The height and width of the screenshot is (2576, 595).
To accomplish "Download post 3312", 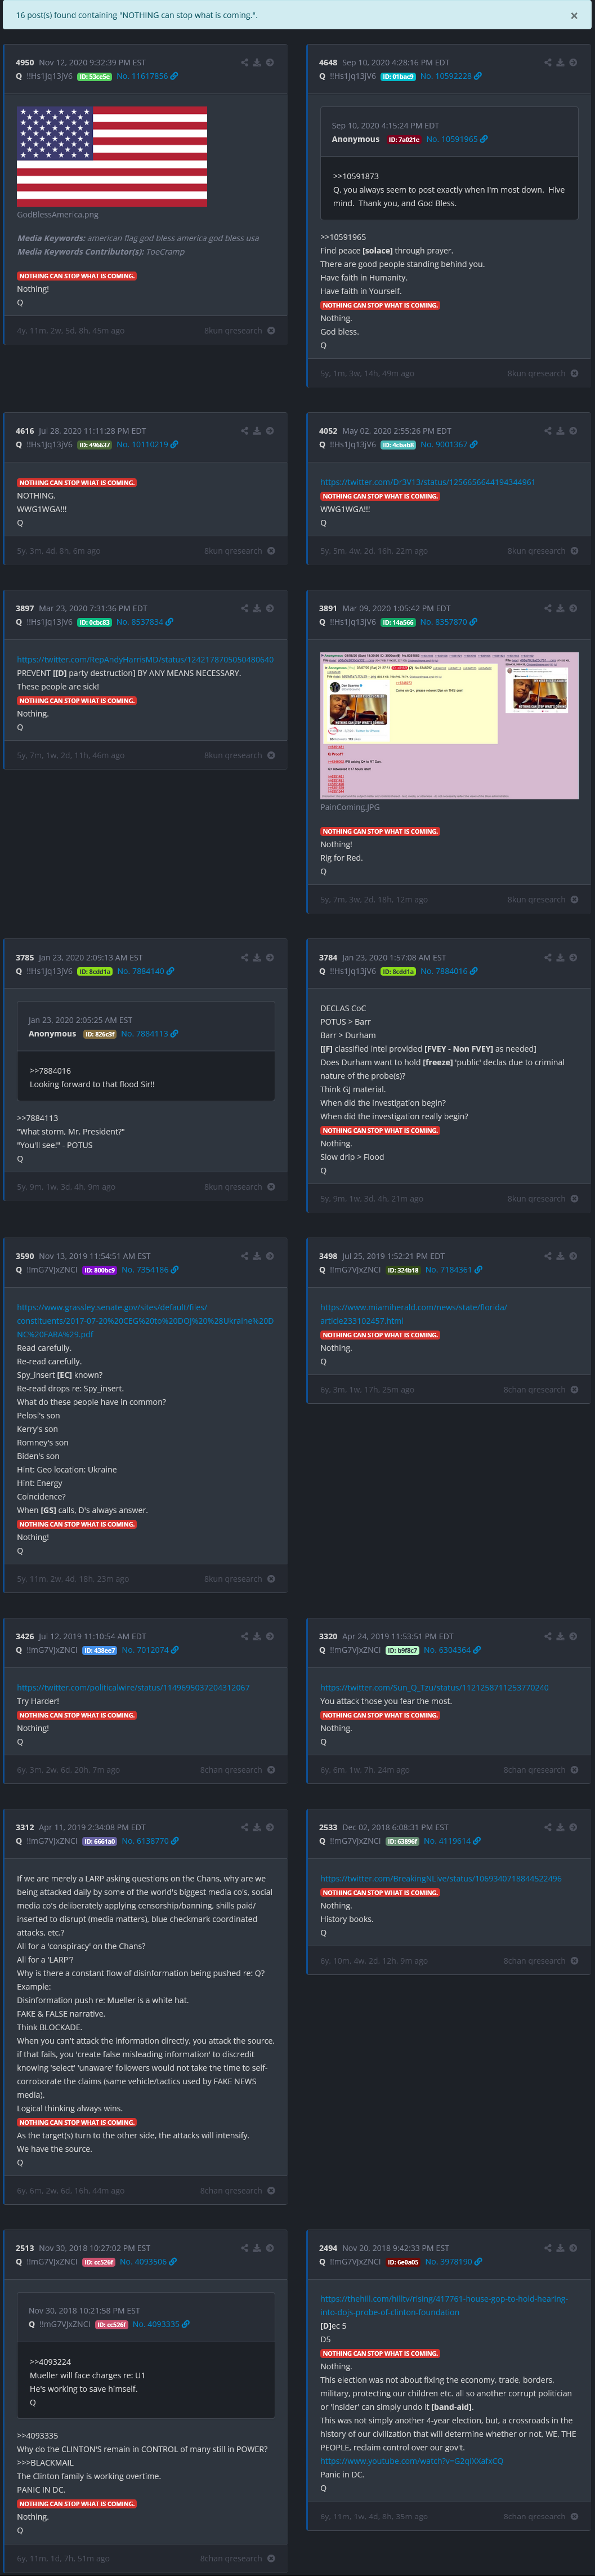I will (257, 1827).
